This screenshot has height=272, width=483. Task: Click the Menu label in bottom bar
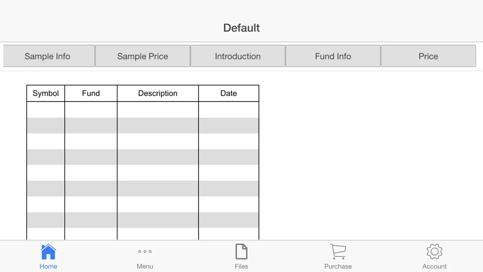(145, 266)
